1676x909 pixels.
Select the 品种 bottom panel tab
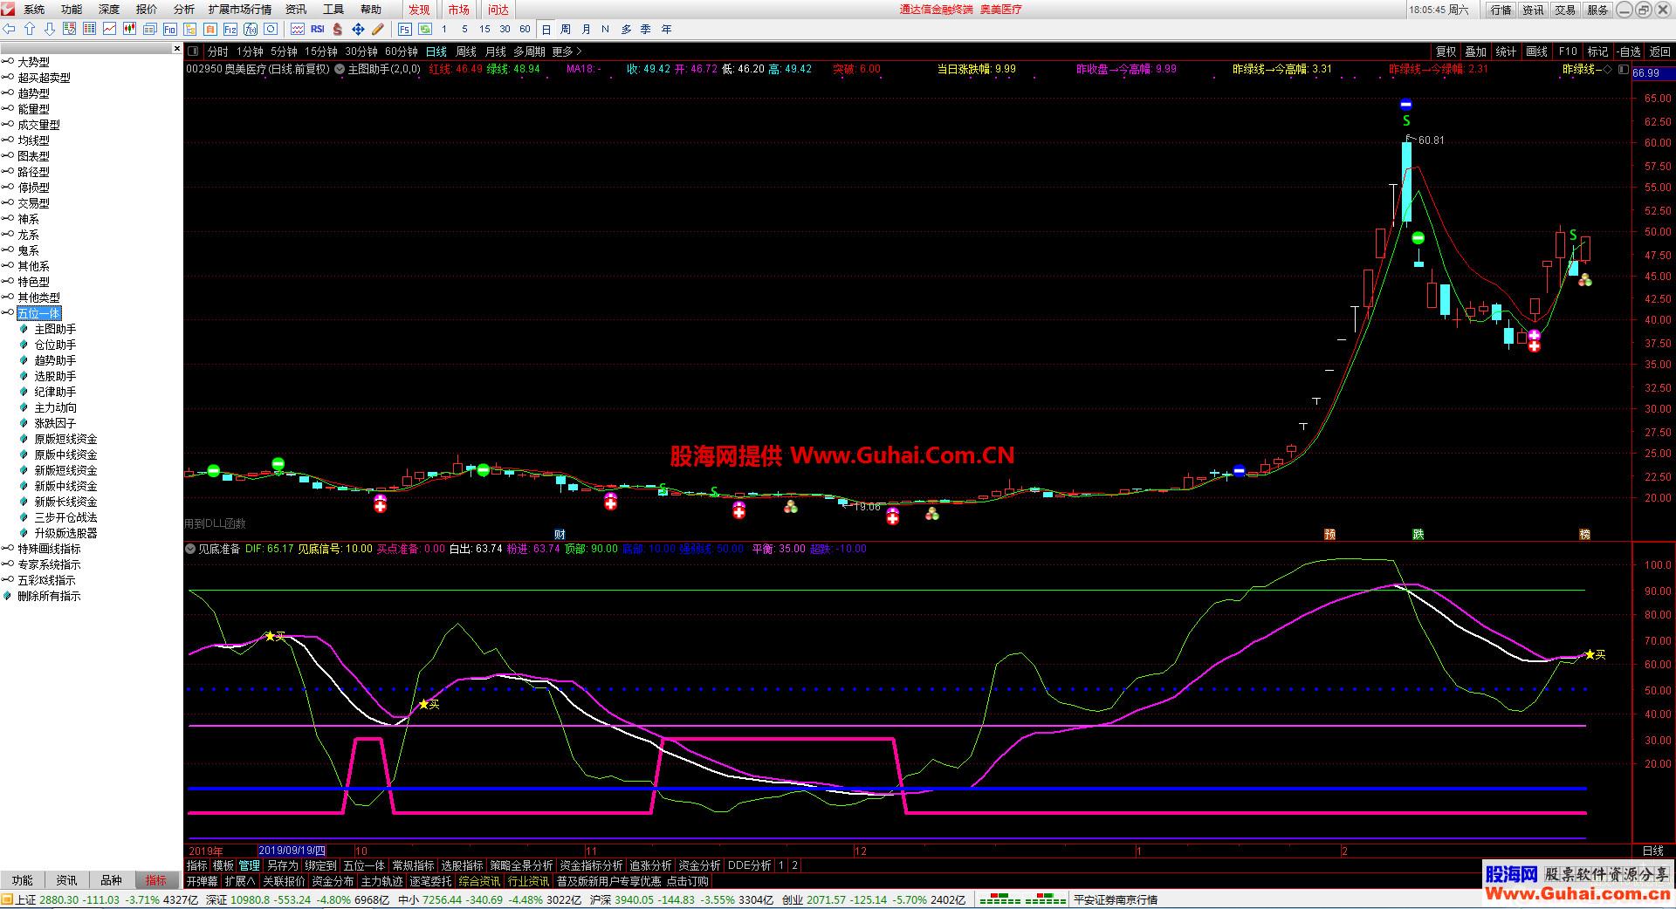tap(111, 880)
